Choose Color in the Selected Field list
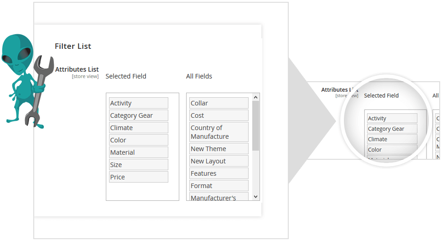 tap(139, 140)
